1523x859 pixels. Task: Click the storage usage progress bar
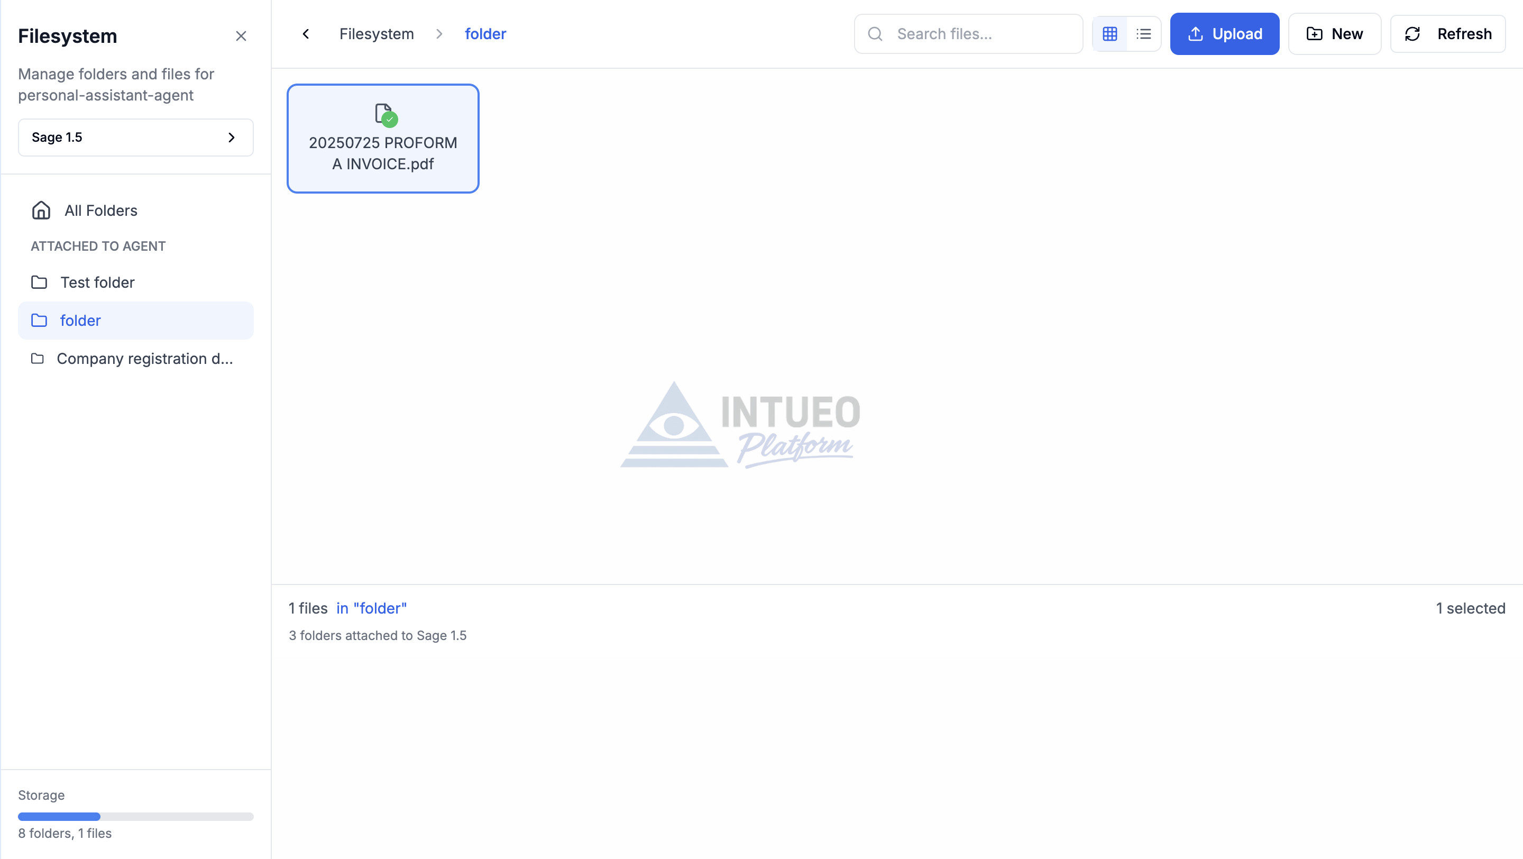135,817
